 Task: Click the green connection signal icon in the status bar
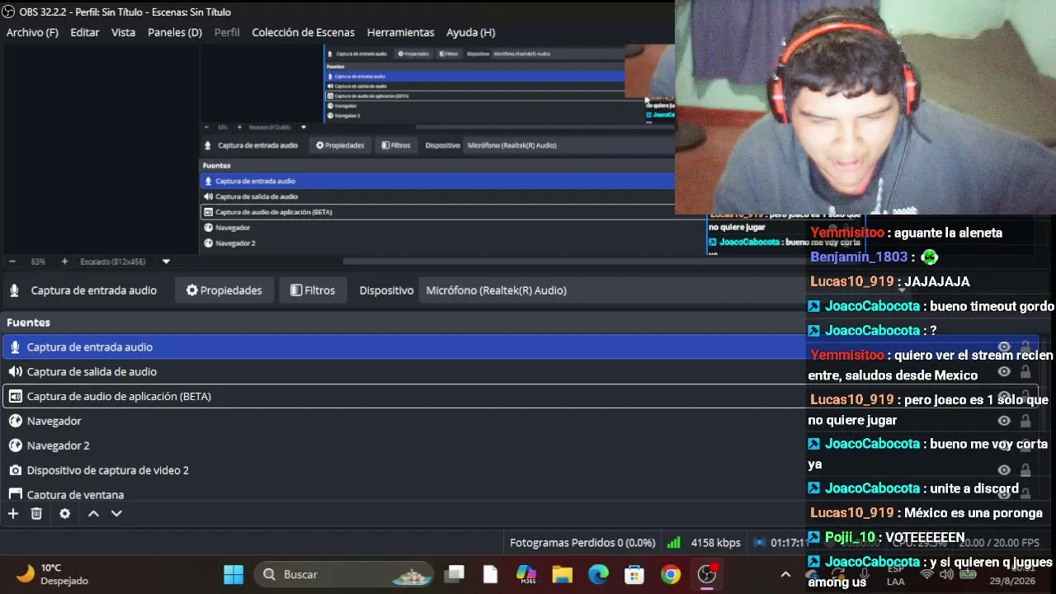(x=674, y=543)
